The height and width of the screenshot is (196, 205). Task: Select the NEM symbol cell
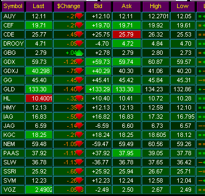(13, 144)
